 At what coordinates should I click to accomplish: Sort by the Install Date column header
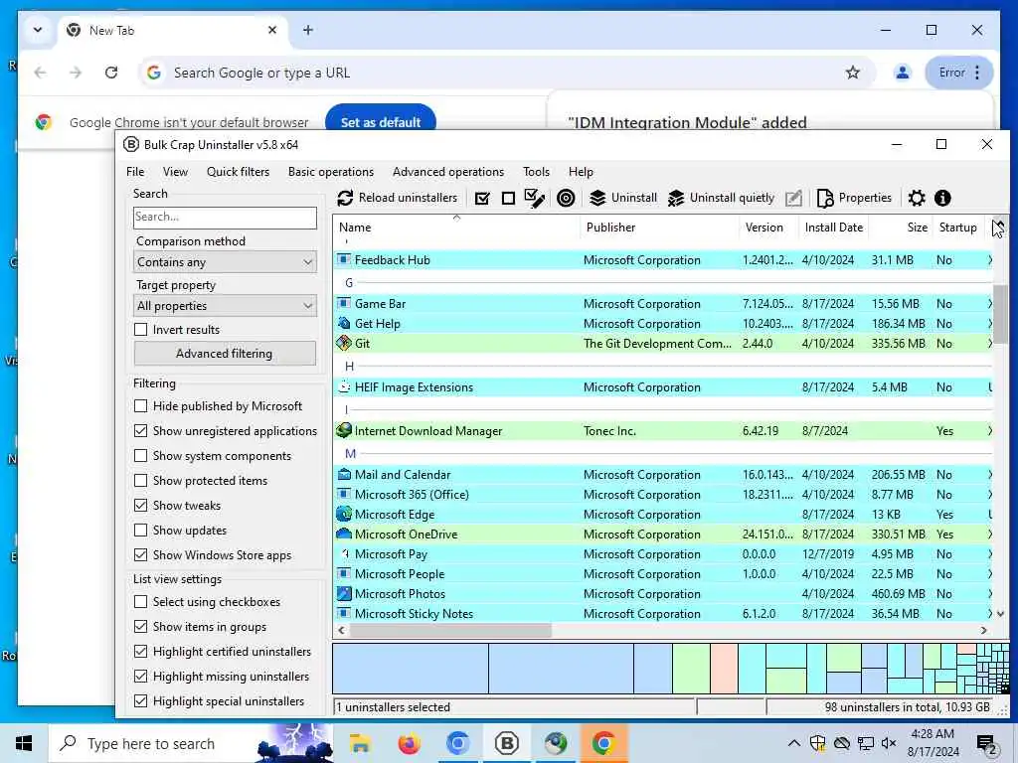[x=833, y=228]
